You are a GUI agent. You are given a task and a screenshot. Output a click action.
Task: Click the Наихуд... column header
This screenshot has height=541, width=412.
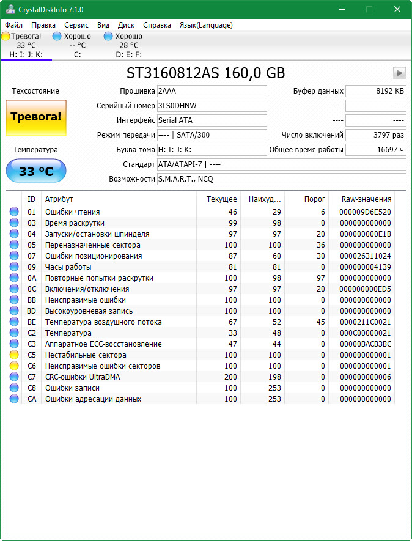pyautogui.click(x=262, y=199)
